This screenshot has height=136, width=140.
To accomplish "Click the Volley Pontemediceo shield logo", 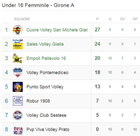I will [18, 73].
